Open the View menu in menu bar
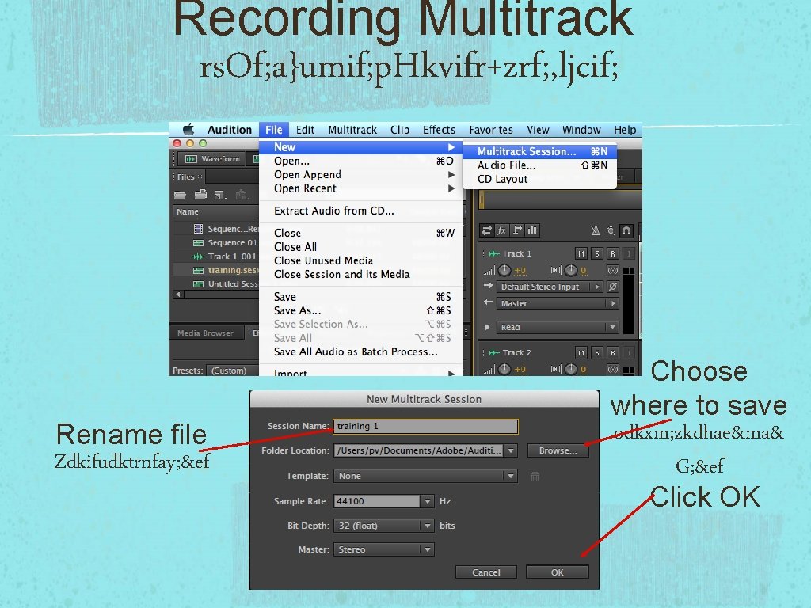 538,130
